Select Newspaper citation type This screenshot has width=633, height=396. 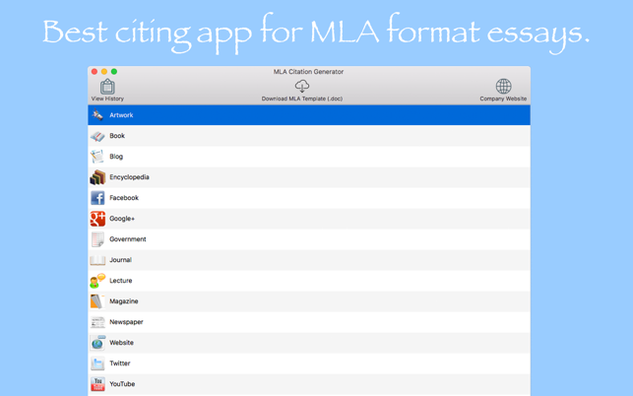126,322
